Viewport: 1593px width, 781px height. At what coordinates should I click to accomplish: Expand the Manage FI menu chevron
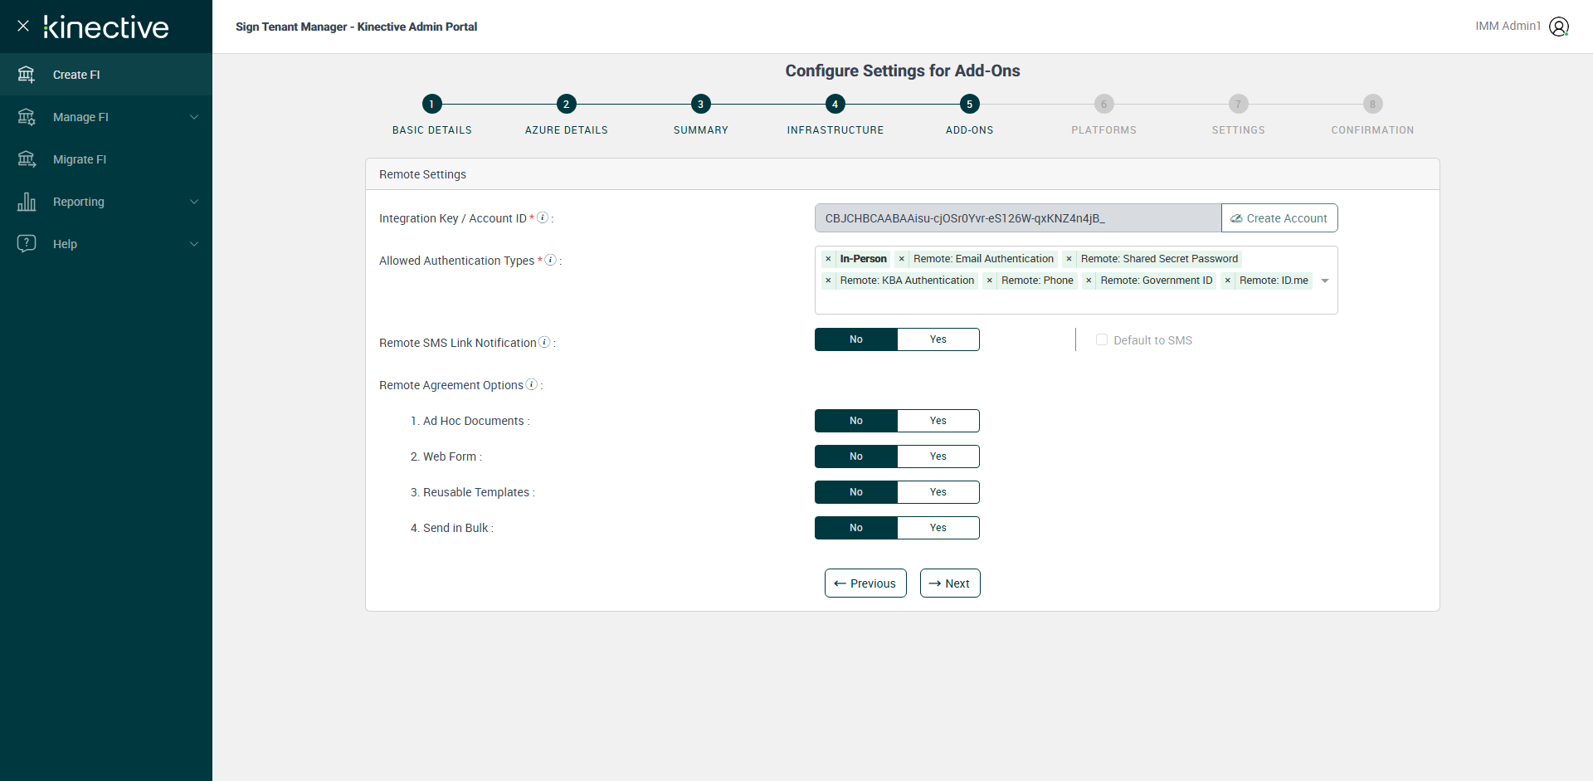194,117
